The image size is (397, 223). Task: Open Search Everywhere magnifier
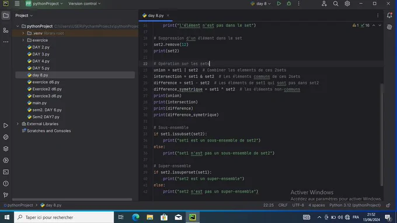click(x=336, y=3)
